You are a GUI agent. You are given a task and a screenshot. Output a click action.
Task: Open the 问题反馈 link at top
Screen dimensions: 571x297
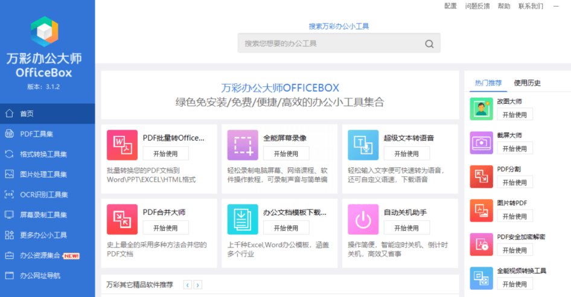coord(477,6)
